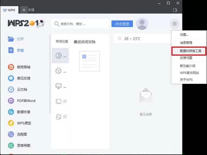Screen dimensions: 207x155
Task: Click the user avatar icon
Action: coord(142,24)
